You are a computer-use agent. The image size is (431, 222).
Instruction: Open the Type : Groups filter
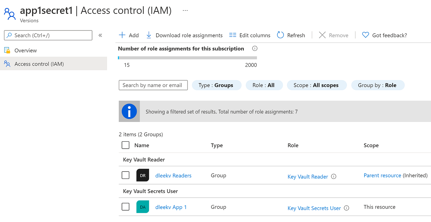216,85
